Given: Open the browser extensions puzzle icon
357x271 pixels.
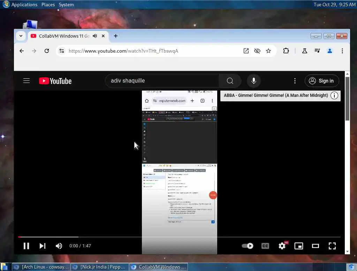Looking at the screenshot, I should click(286, 51).
